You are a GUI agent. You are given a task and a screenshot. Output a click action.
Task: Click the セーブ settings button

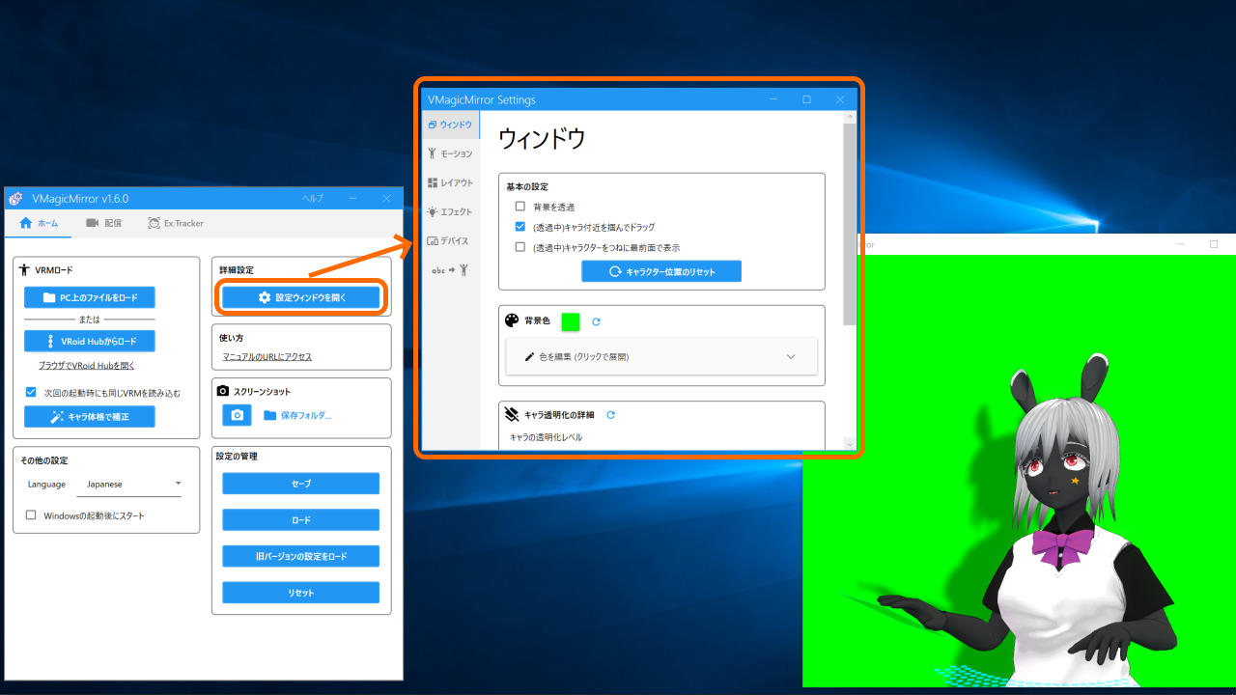tap(301, 483)
